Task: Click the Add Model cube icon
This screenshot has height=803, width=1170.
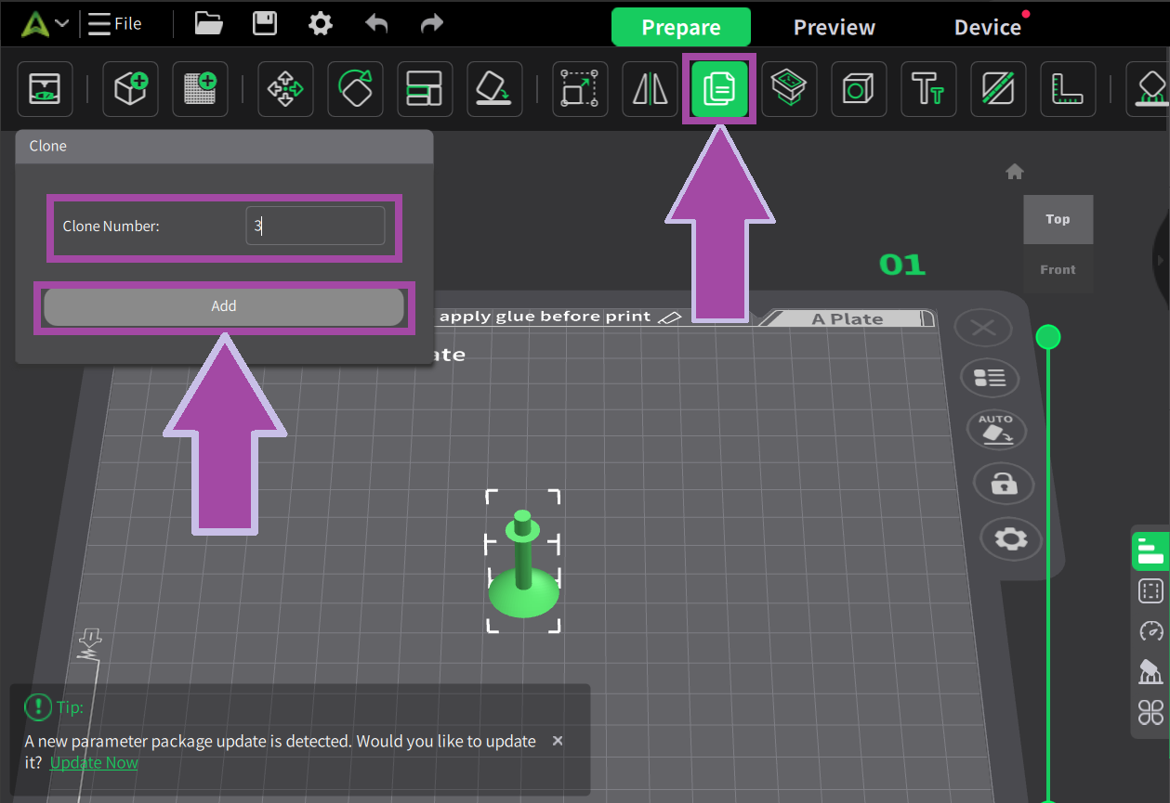Action: (130, 89)
